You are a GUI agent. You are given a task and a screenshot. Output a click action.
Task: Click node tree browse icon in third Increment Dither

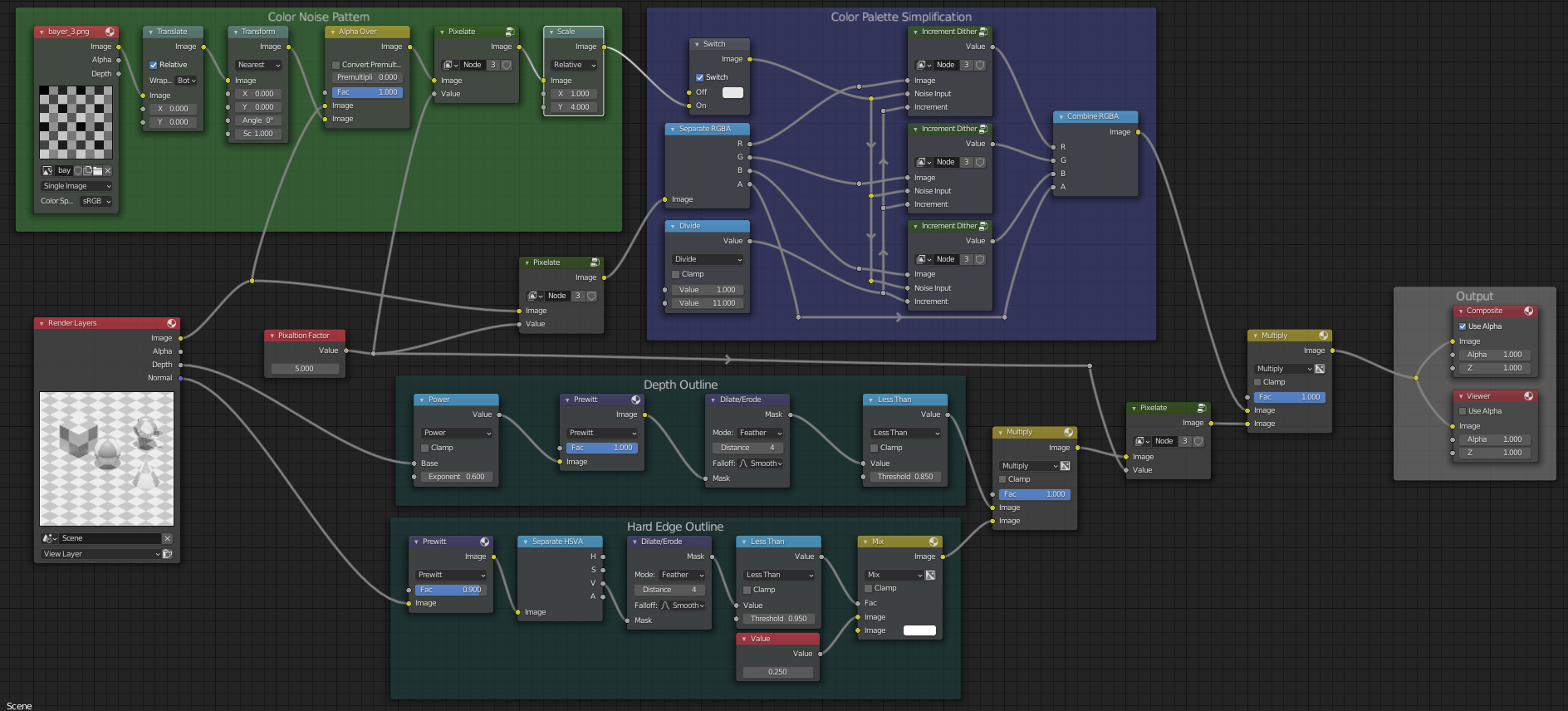[924, 259]
